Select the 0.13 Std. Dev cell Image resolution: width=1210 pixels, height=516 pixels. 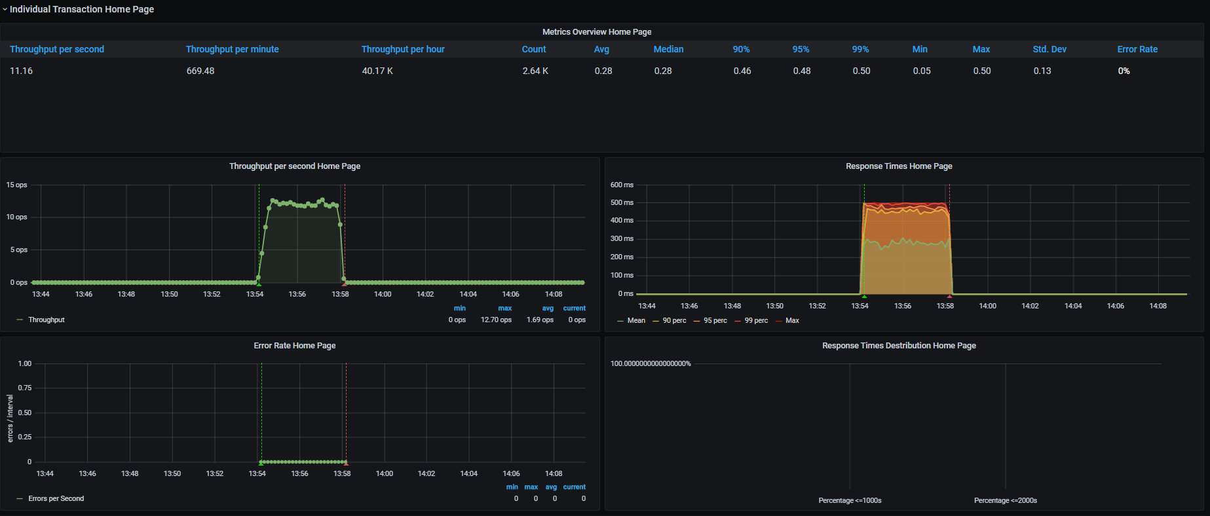tap(1042, 71)
